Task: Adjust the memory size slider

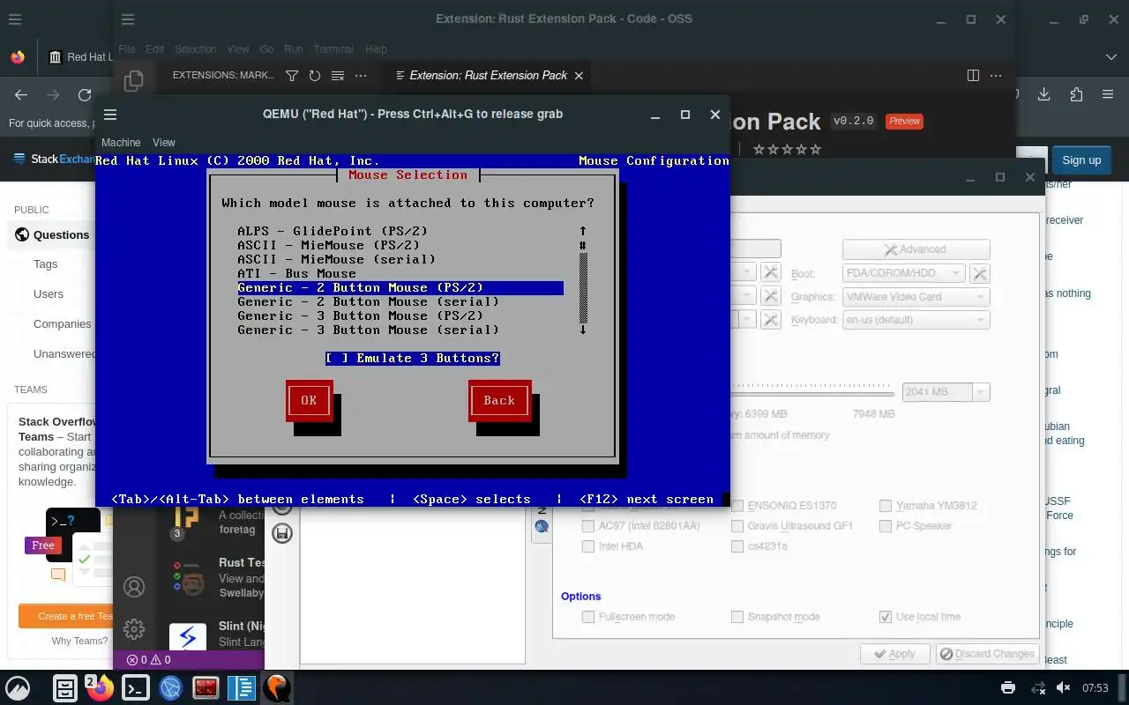Action: tap(812, 392)
